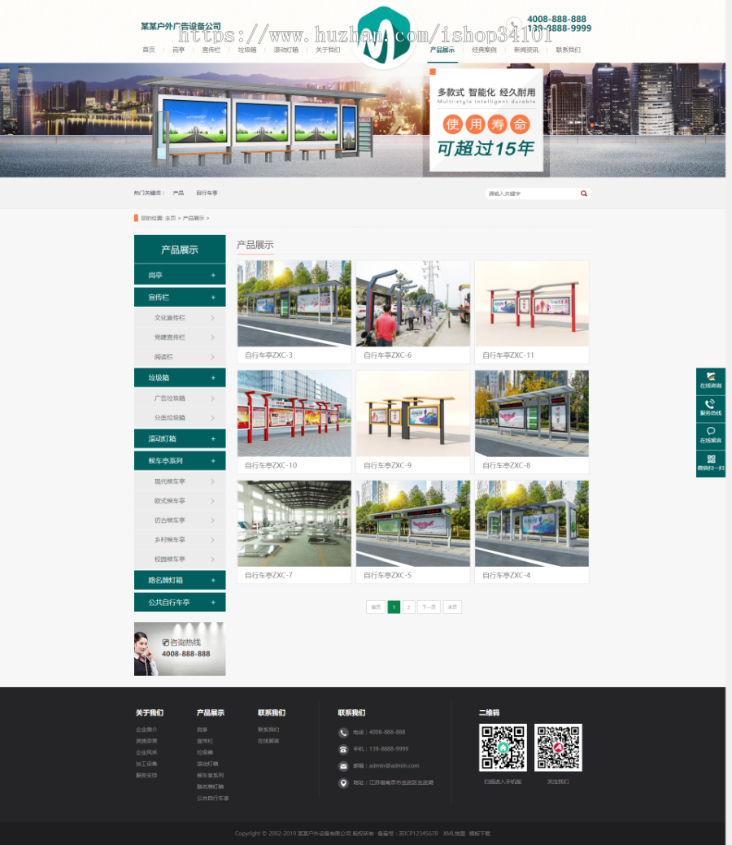Open product card 自行车亭ZXC-6
732x845 pixels.
413,312
